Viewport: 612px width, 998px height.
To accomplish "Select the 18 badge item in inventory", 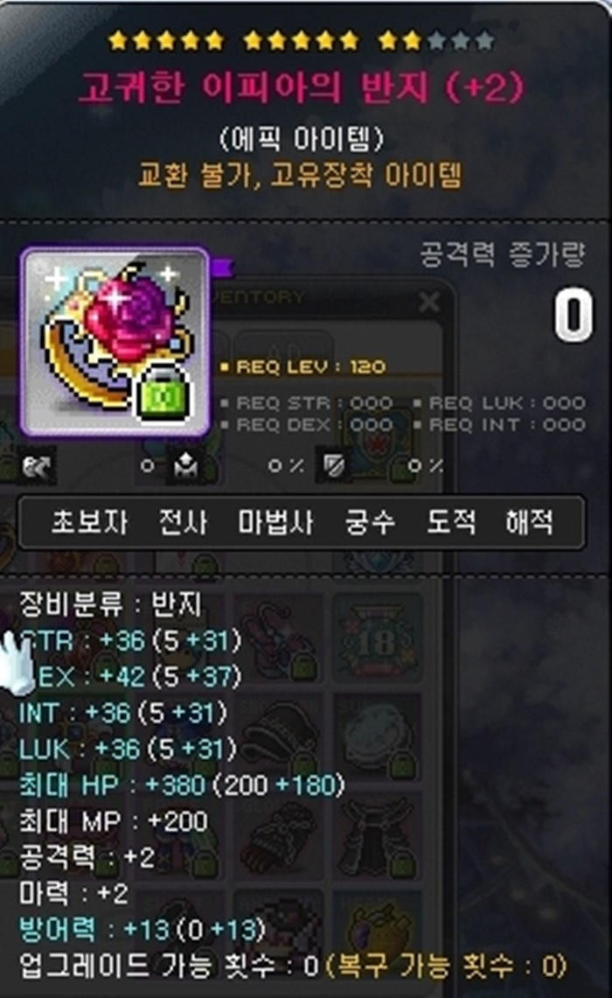I will click(x=377, y=639).
